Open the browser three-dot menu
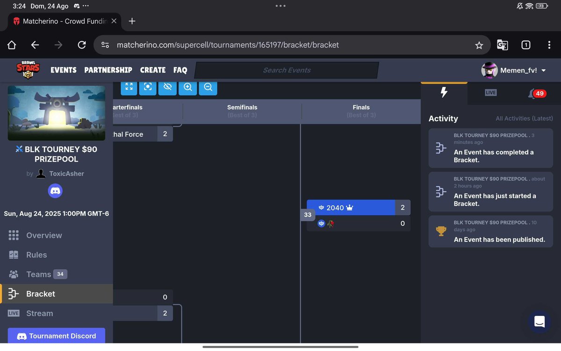Screen dimensions: 561x351 (549, 45)
